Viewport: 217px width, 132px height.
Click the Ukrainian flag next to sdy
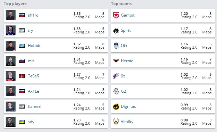pyautogui.click(x=22, y=122)
